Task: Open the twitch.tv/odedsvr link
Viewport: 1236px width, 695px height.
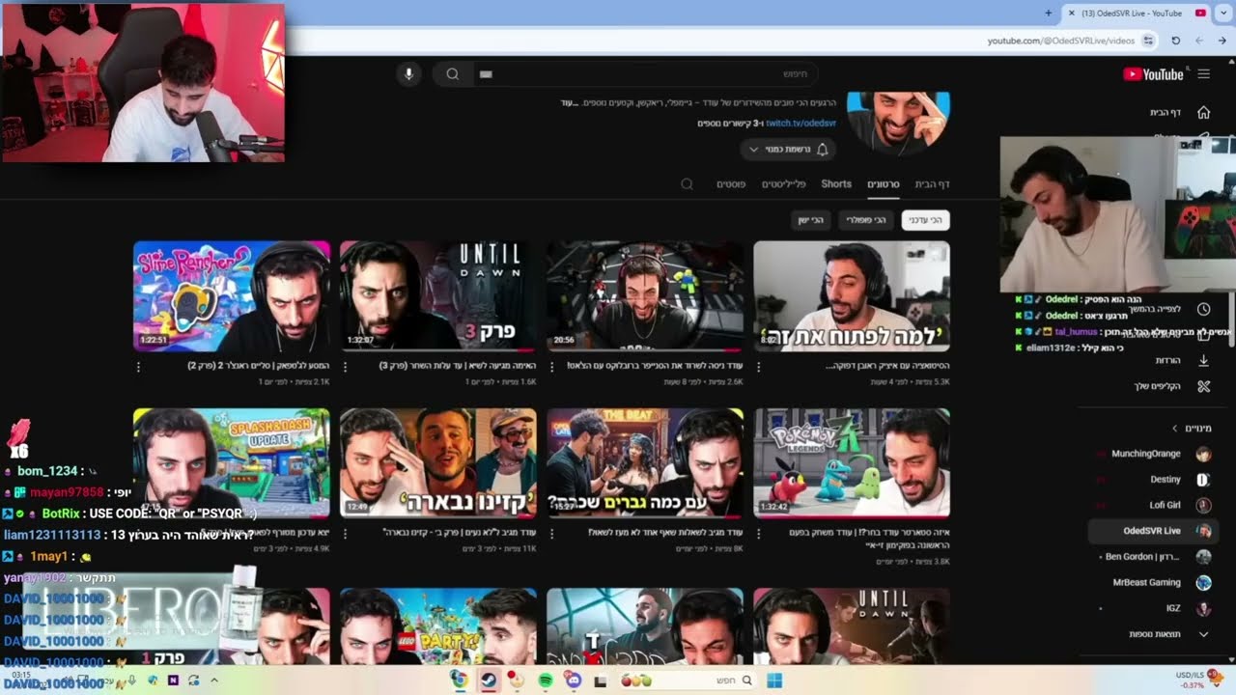Action: point(801,124)
